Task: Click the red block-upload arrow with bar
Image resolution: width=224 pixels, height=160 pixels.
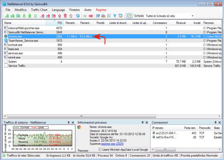Action: (65, 16)
